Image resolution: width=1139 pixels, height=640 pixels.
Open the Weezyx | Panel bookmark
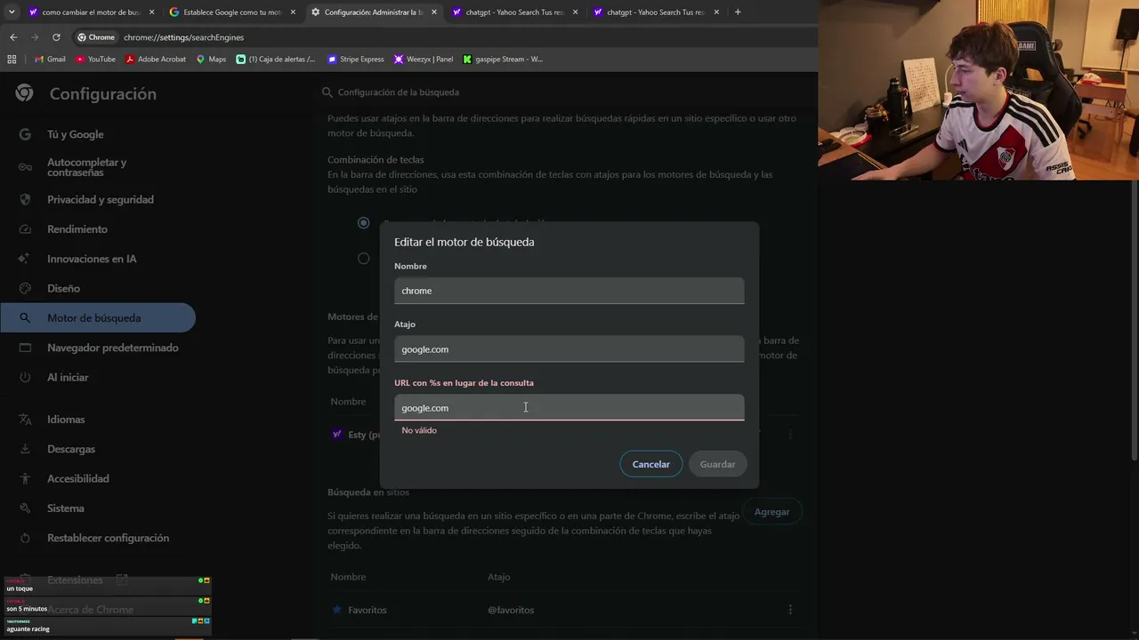[424, 60]
